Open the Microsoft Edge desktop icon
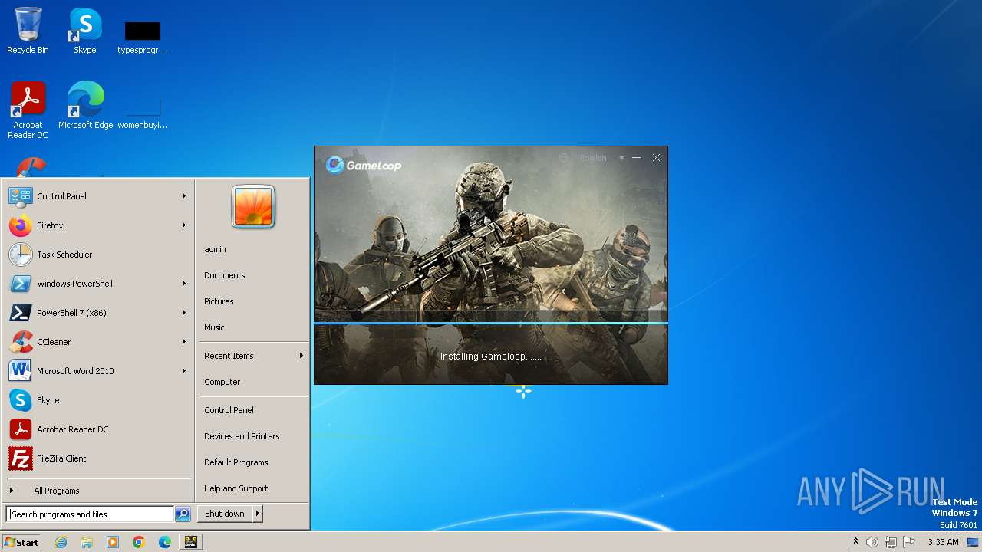 tap(85, 105)
